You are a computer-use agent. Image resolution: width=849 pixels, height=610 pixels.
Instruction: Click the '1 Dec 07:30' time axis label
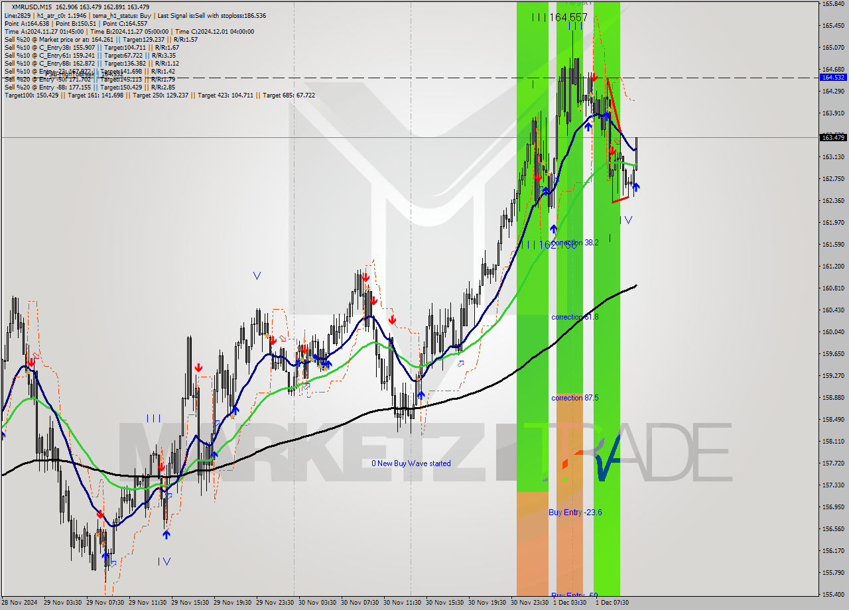(613, 603)
